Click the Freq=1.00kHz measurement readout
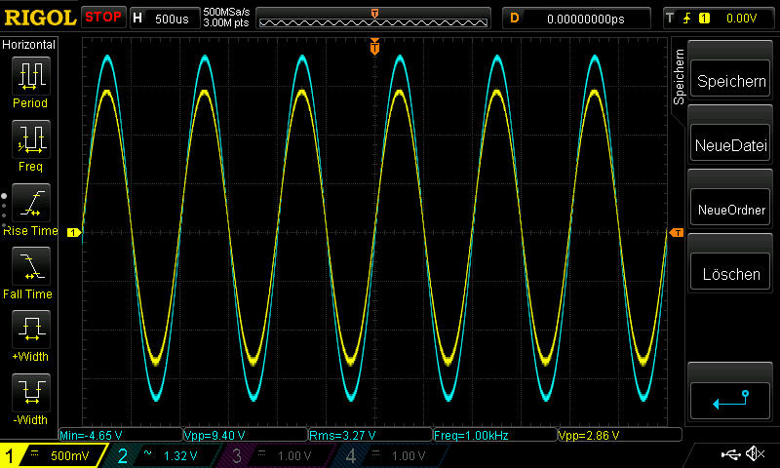780x468 pixels. (x=495, y=435)
